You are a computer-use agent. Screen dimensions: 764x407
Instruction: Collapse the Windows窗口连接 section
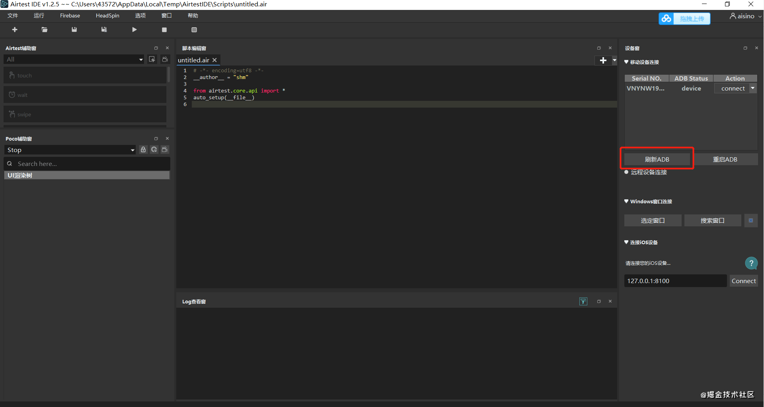click(x=626, y=201)
